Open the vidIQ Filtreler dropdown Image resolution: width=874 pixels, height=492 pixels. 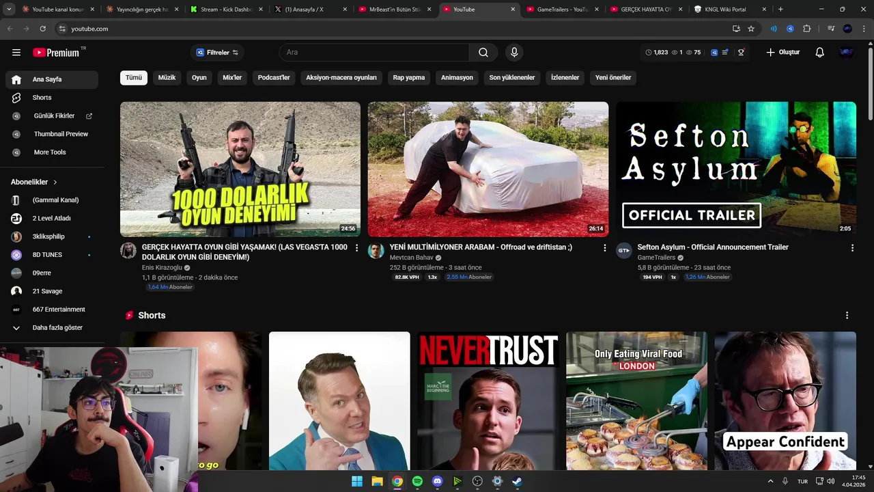[217, 53]
